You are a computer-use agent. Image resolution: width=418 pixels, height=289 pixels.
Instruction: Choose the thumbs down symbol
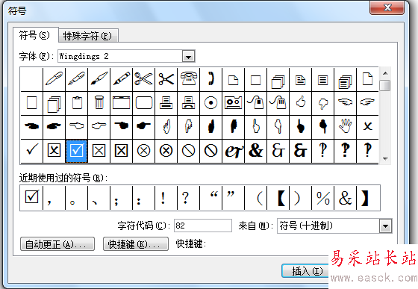pyautogui.click(x=322, y=103)
